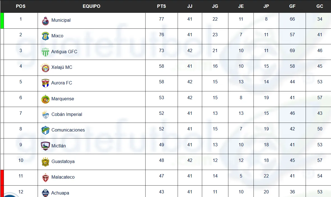Click the Xelajú MC team crest

(45, 67)
